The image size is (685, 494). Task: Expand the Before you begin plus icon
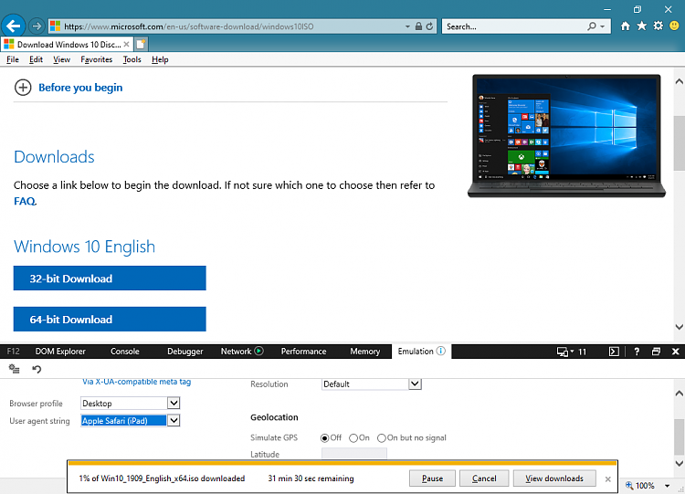pos(23,88)
